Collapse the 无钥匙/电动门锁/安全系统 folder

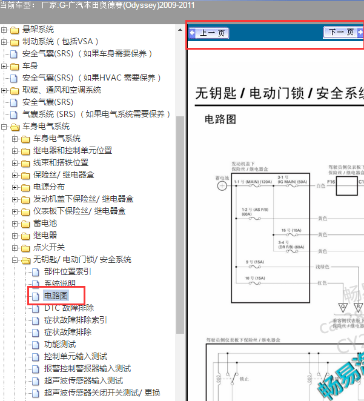coord(15,260)
